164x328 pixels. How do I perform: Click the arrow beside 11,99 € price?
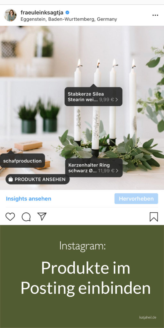point(117,170)
